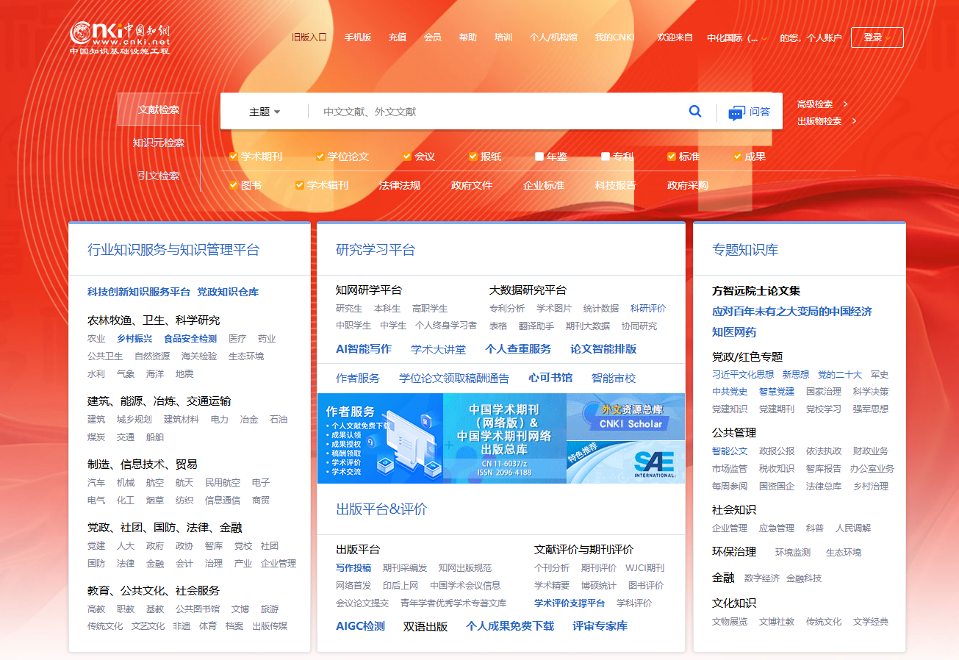Open 高级检索 with arrow

tap(822, 104)
